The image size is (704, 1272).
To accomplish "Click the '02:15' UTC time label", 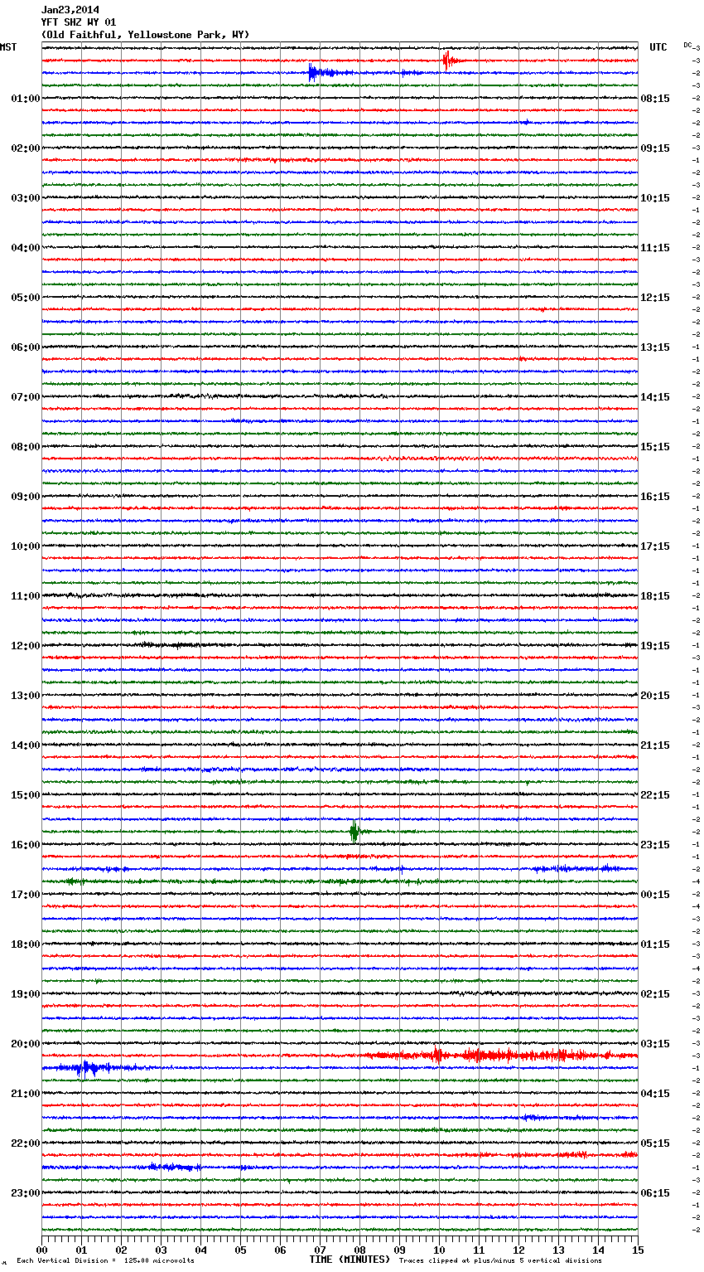I will [x=655, y=994].
